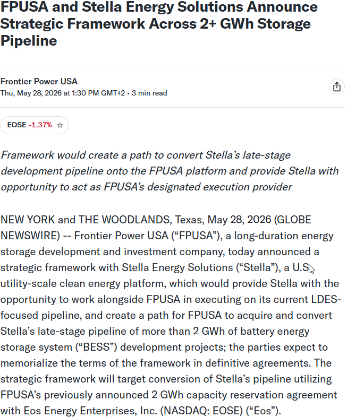This screenshot has width=347, height=417.
Task: Click the 3 min read label
Action: pos(149,93)
